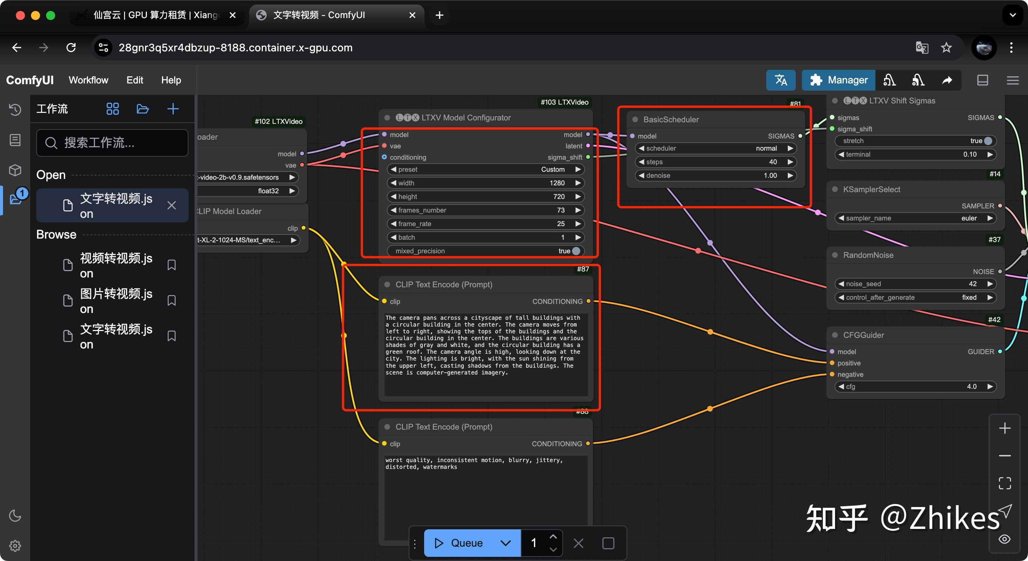Open the Workflow menu

coord(88,80)
